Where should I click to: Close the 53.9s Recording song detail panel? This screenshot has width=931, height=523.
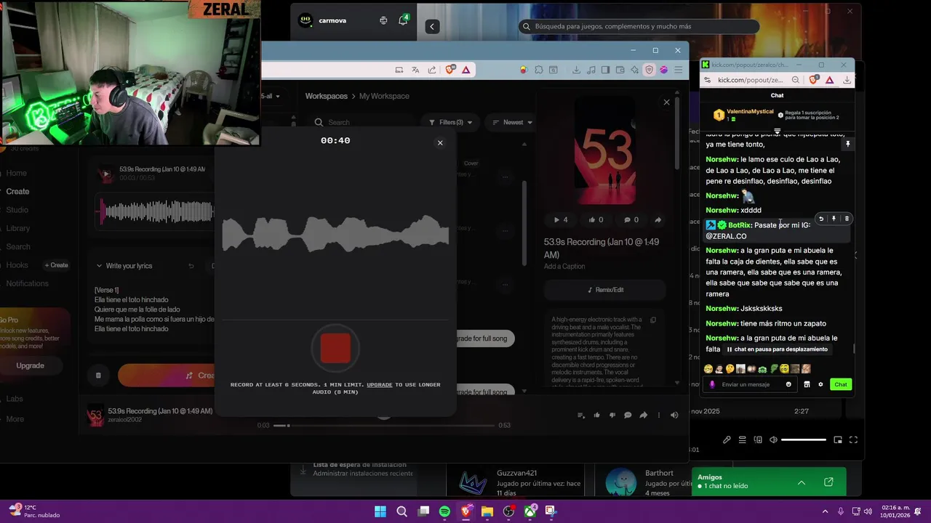pyautogui.click(x=666, y=102)
